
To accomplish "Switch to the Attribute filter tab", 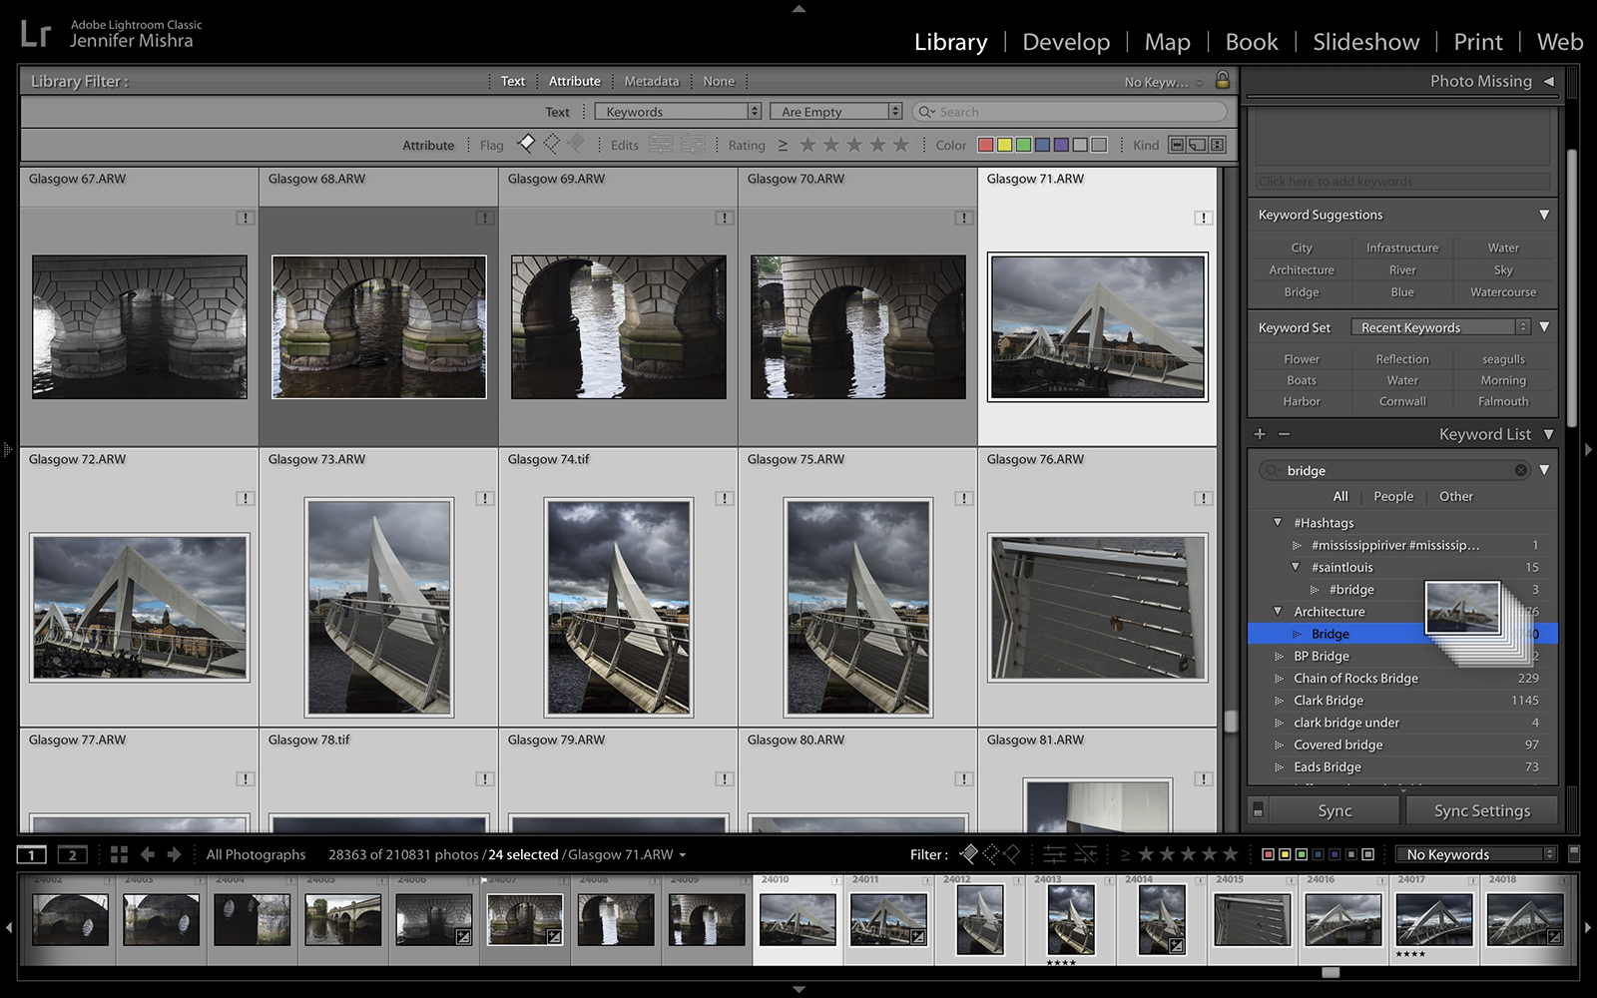I will point(575,81).
